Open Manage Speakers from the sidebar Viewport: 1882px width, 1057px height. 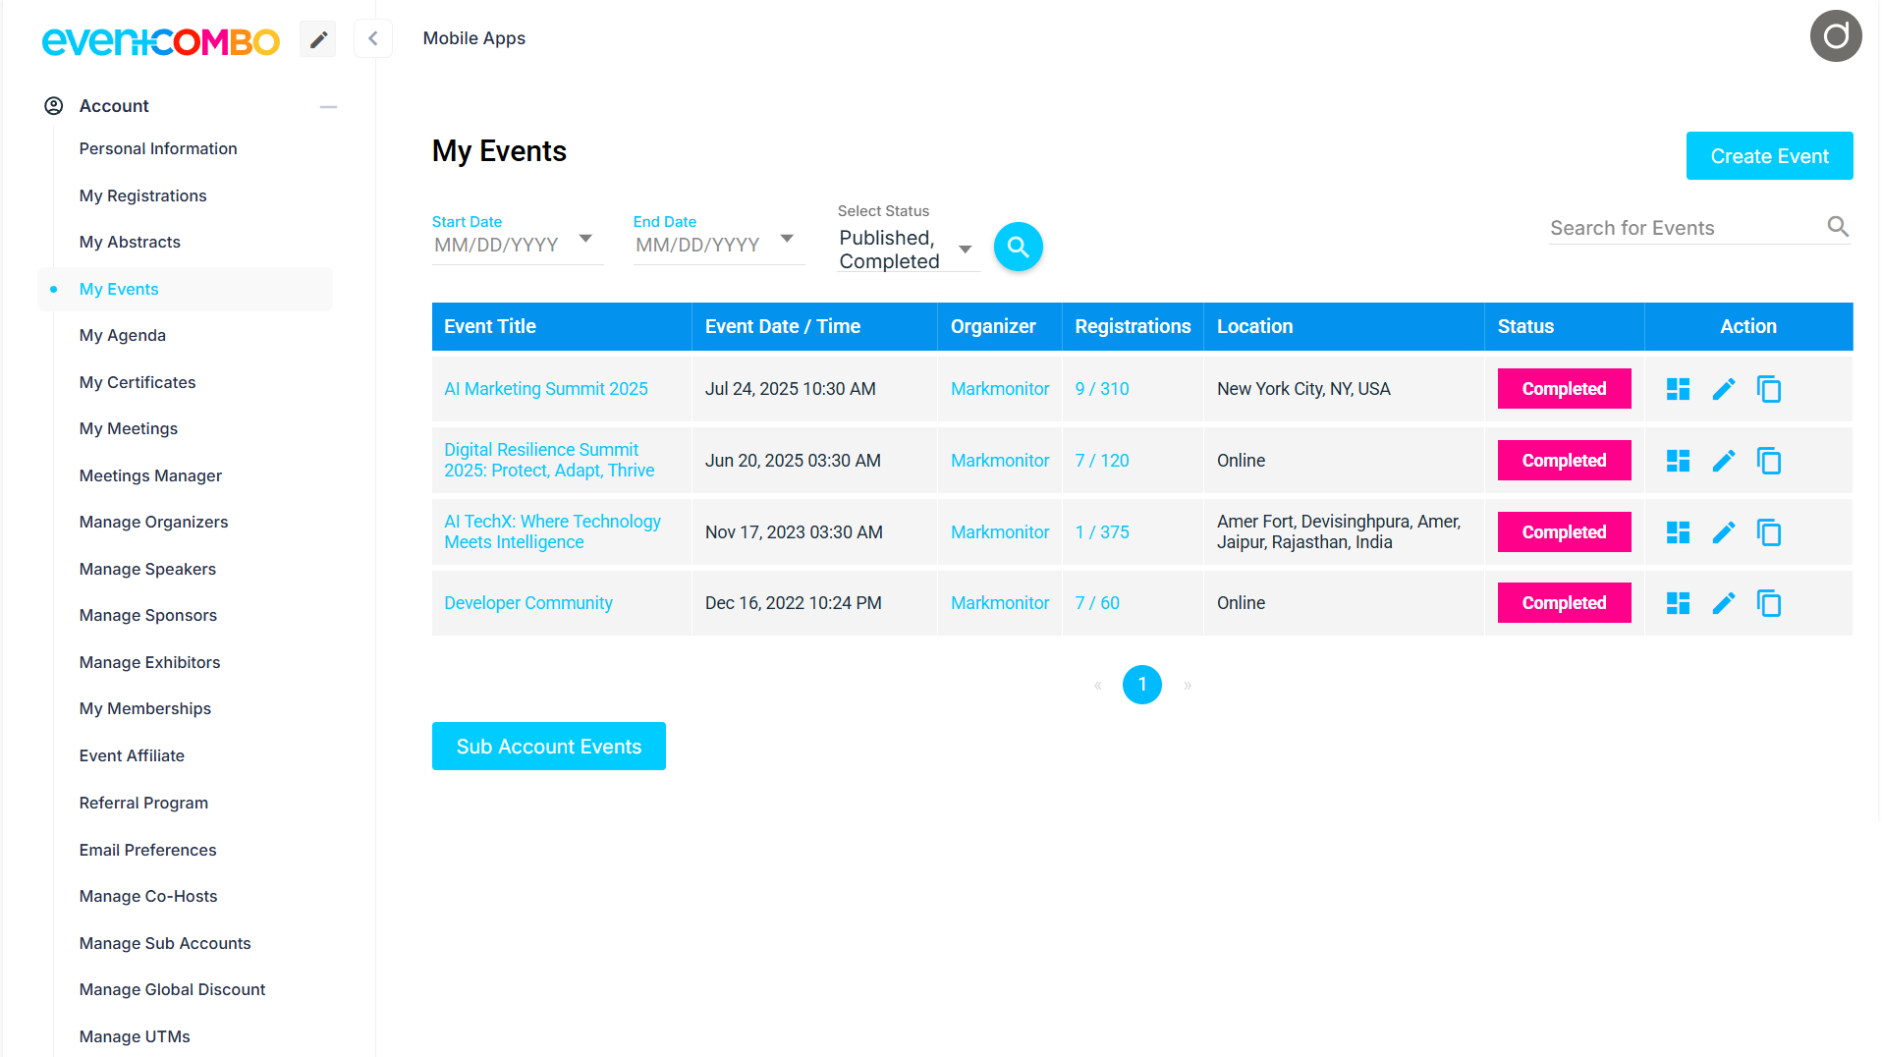[x=147, y=569]
